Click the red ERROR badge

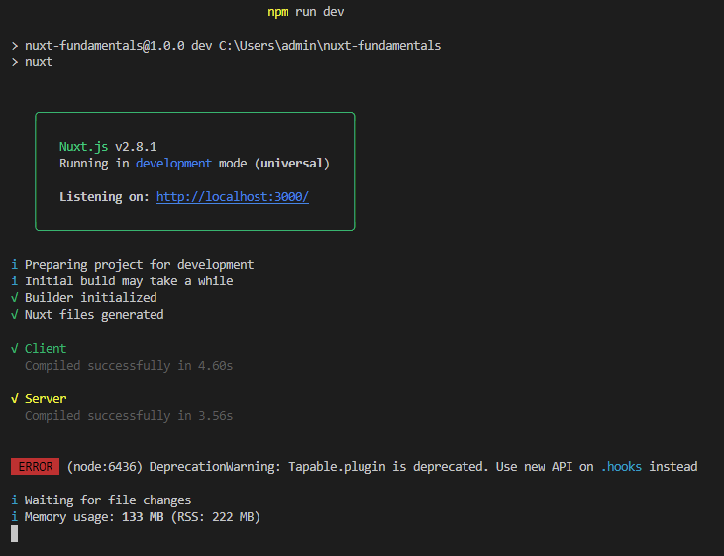[x=35, y=467]
